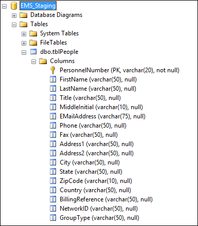Click the System Tables folder icon

[33, 33]
